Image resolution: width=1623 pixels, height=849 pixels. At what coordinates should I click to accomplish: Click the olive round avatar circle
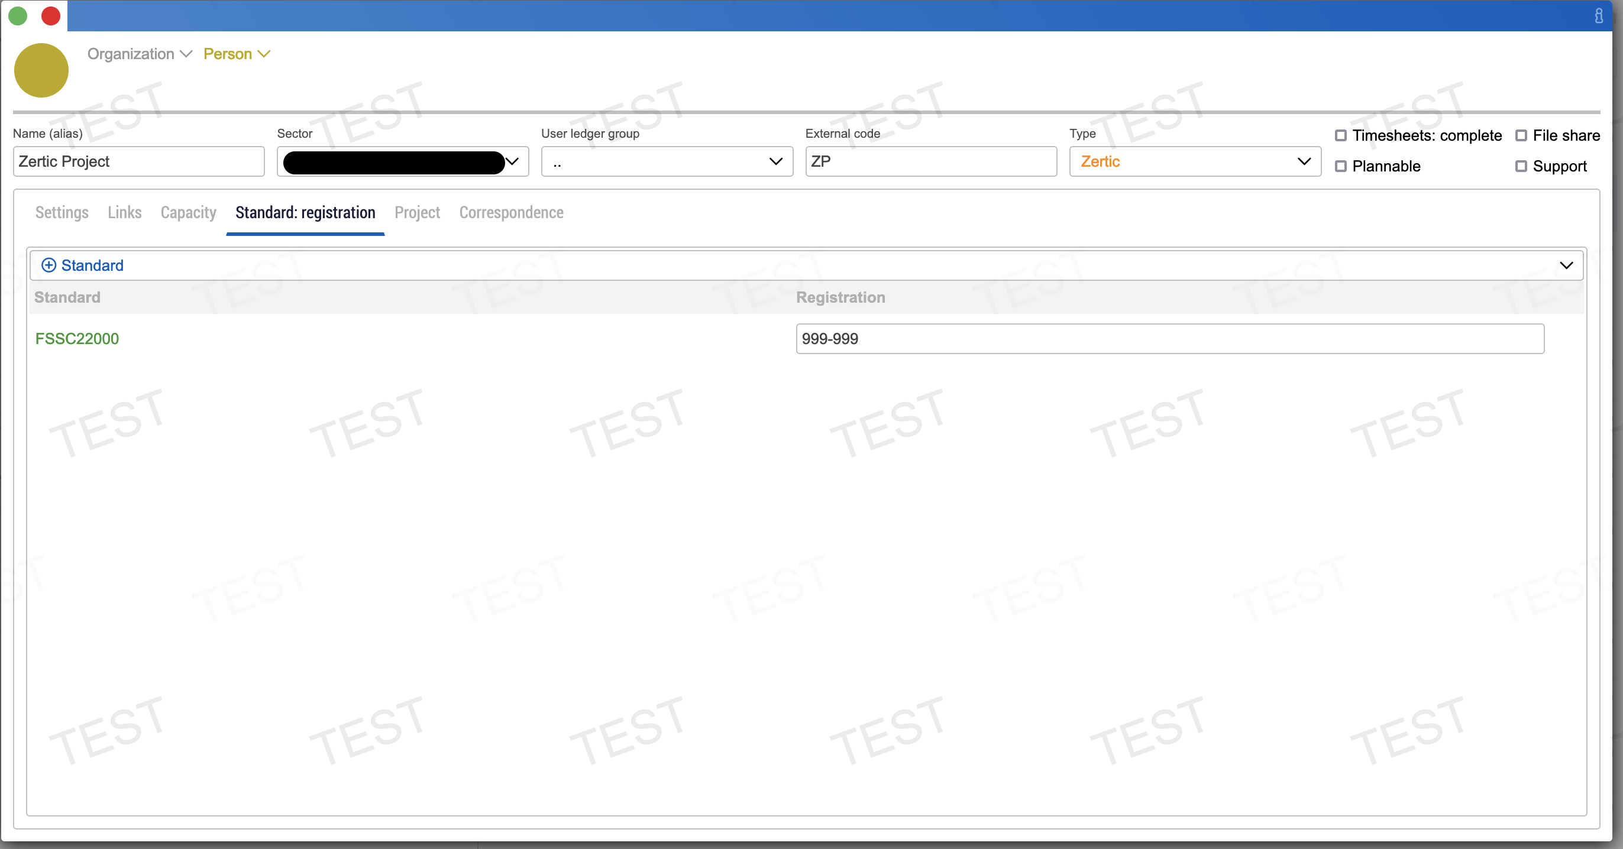coord(41,70)
